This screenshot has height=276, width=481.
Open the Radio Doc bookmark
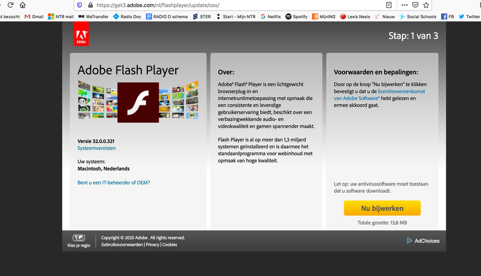(127, 16)
